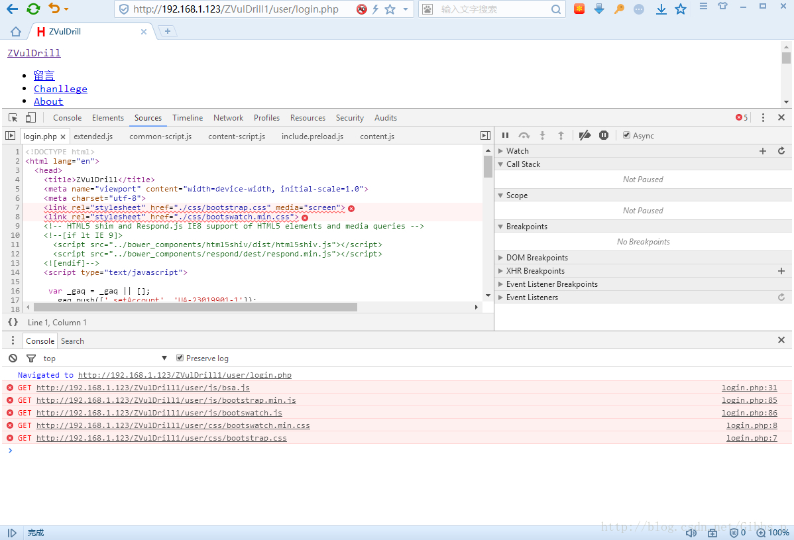Toggle the Preserve log checkbox
This screenshot has height=540, width=794.
click(x=180, y=358)
